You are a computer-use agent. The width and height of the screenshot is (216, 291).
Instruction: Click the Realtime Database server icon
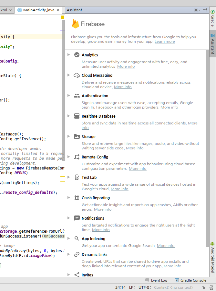tap(77, 116)
